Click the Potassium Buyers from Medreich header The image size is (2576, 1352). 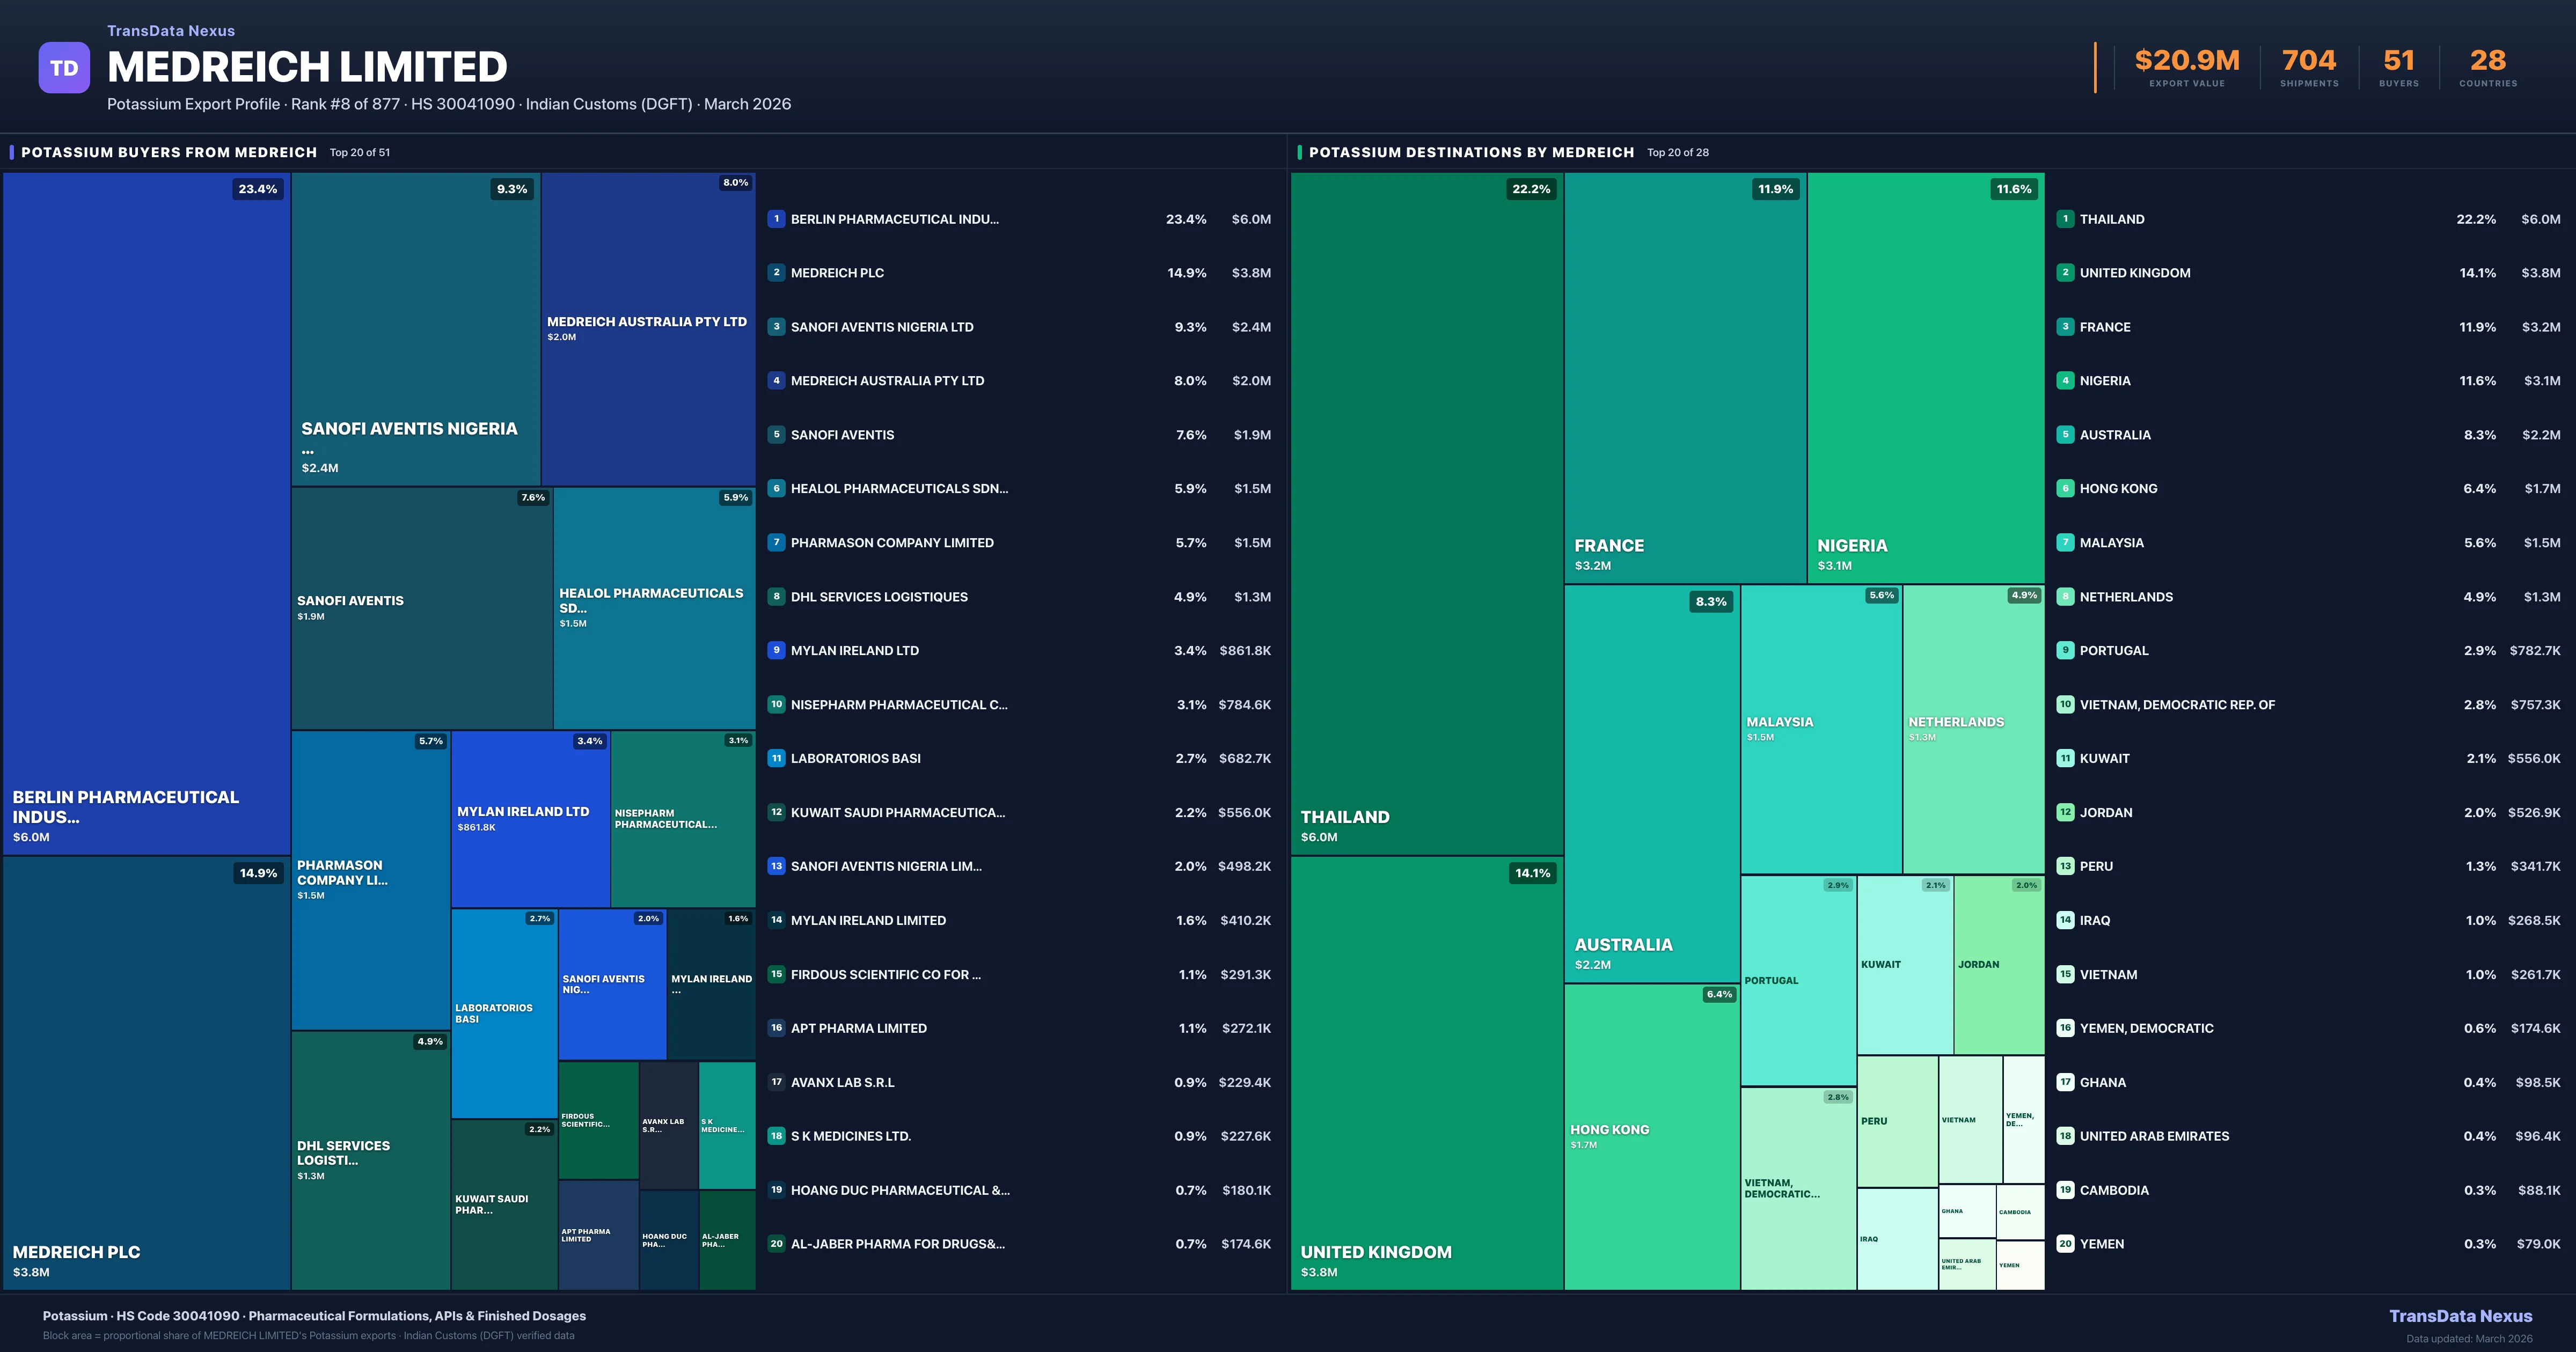pyautogui.click(x=169, y=152)
